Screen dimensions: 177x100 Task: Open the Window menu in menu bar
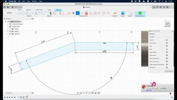(x=34, y=1)
